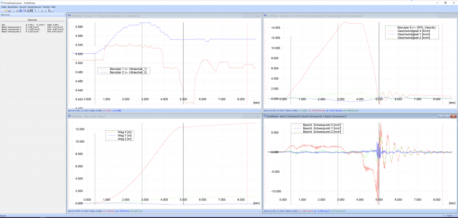Screen dimensions: 458x218
Task: Expand the dropdown arrow of the last toolbar icon
Action: 53,11
